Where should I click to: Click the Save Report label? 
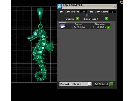91,19
